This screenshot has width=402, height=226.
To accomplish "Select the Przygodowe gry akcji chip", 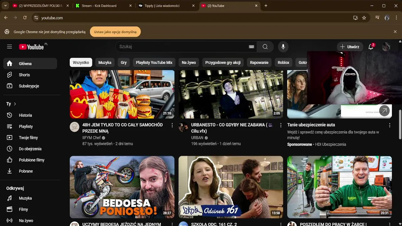I will pos(223,62).
